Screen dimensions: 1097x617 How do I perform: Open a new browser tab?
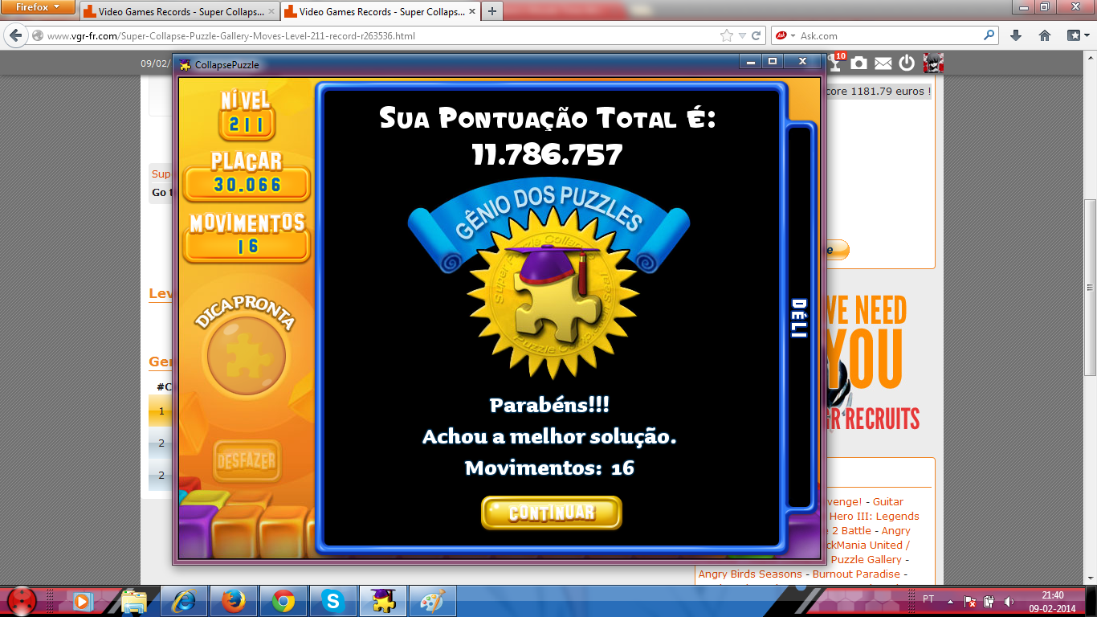click(x=491, y=11)
